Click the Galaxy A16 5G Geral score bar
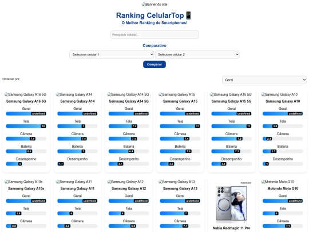Screen dimensions: 309x232 pyautogui.click(x=26, y=113)
